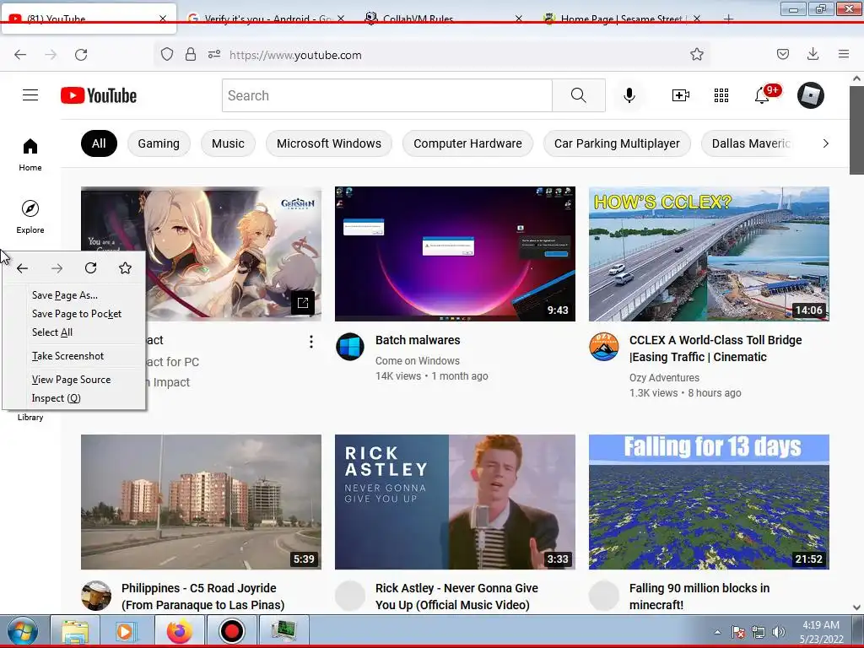This screenshot has height=648, width=864.
Task: Open the HOW'S CCLEX bridge thumbnail
Action: pos(709,254)
